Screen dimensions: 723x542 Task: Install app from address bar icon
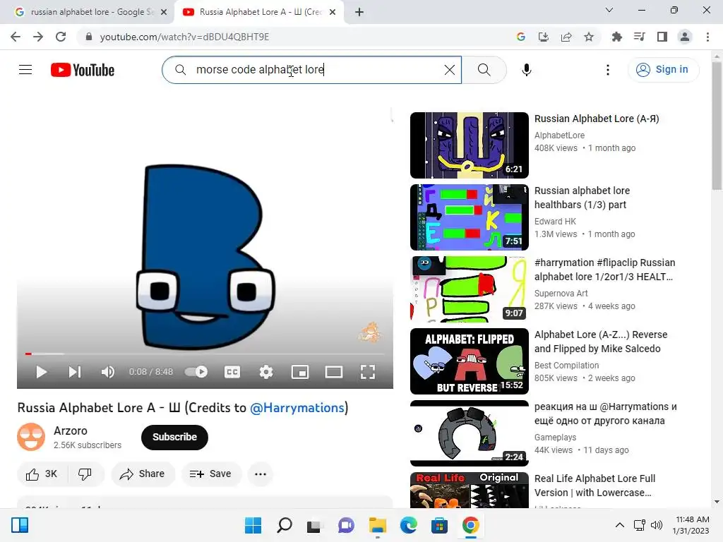coord(544,37)
